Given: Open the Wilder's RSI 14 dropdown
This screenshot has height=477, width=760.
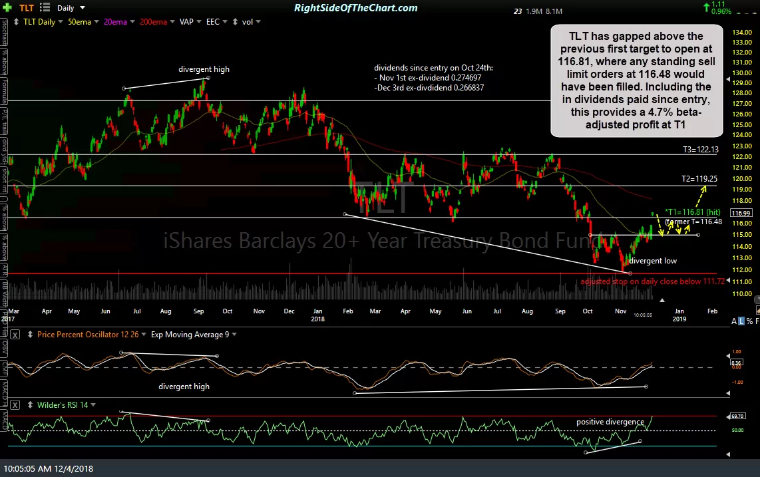Looking at the screenshot, I should [x=93, y=404].
